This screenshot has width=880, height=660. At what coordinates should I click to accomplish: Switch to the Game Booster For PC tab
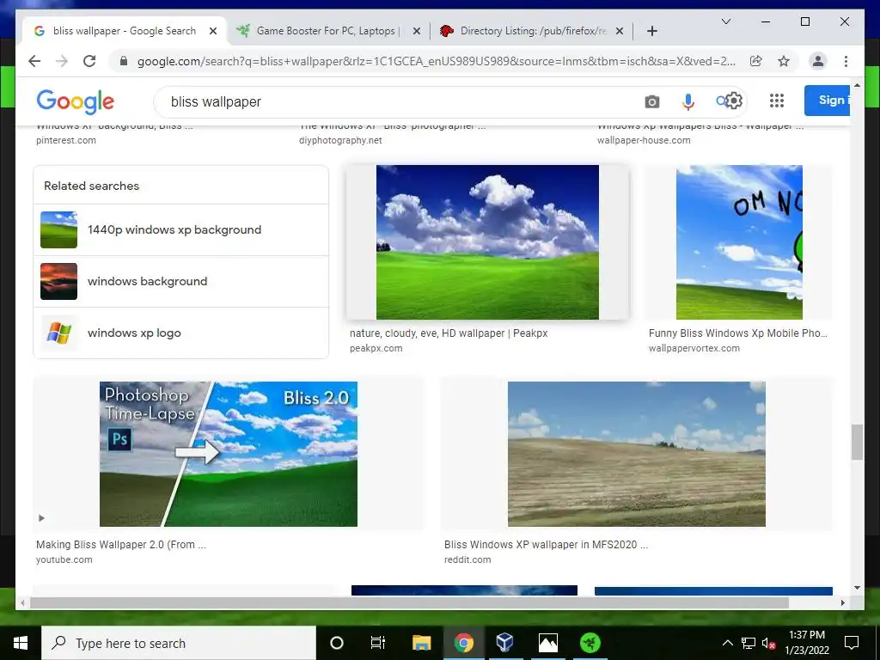pyautogui.click(x=328, y=31)
